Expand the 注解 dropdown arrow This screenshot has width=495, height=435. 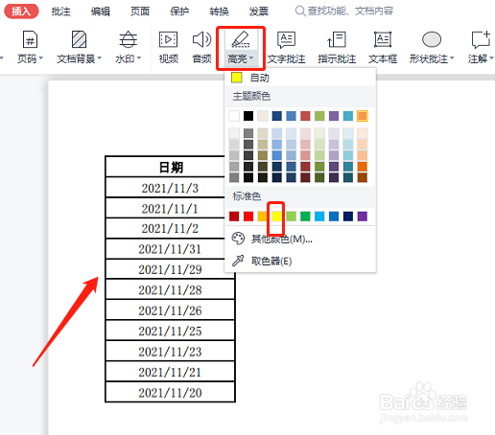(491, 58)
